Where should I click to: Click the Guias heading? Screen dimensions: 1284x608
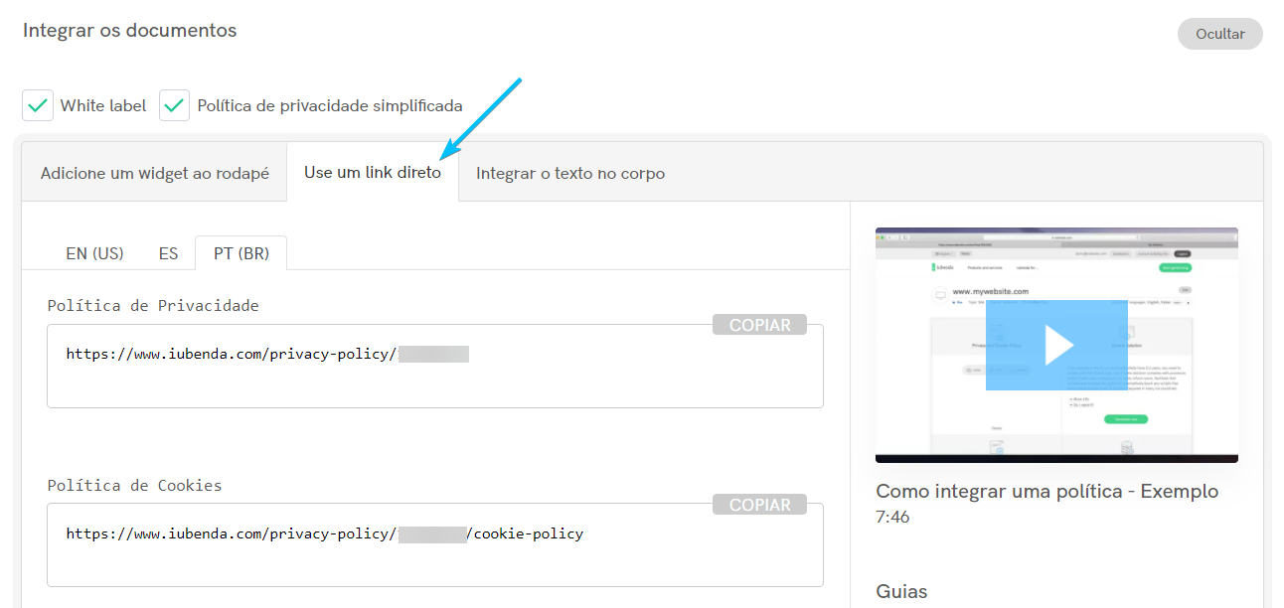pos(901,591)
